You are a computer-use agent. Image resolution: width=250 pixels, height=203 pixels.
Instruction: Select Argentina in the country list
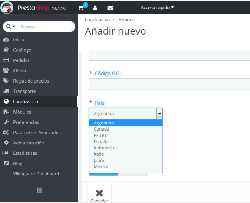(x=126, y=123)
